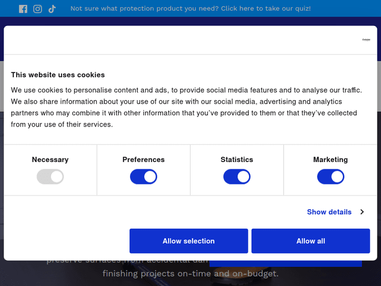The image size is (381, 286).
Task: Open the Instagram profile icon
Action: (38, 9)
